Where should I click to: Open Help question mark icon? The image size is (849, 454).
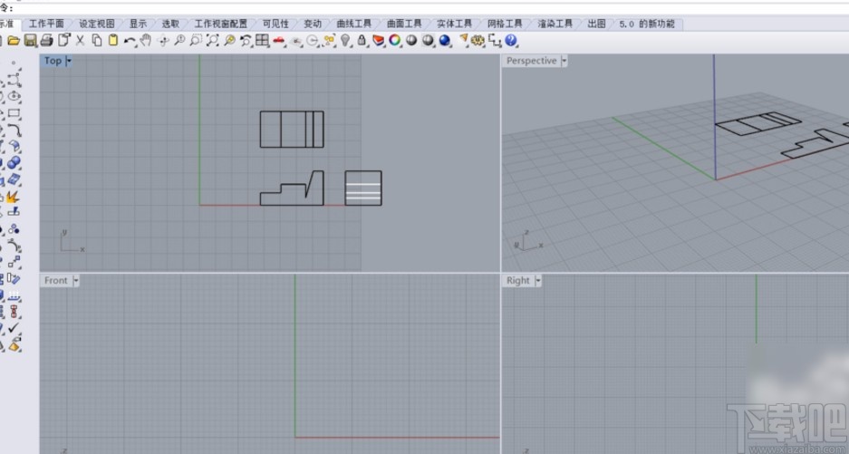pos(511,41)
